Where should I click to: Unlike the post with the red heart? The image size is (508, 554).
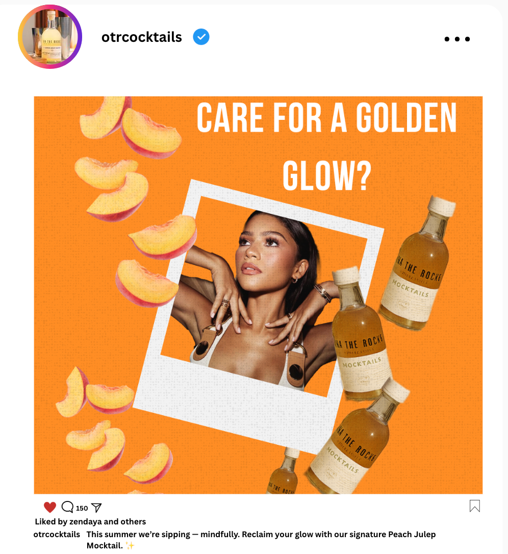pos(50,507)
